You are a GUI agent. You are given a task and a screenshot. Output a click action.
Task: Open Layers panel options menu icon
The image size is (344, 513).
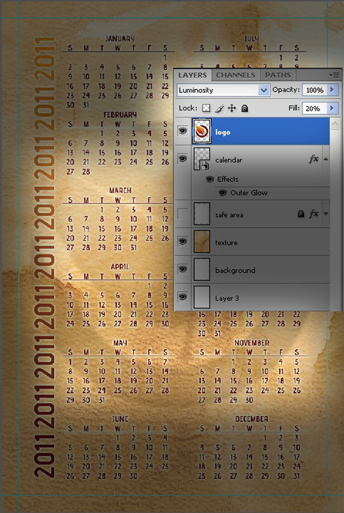pos(335,75)
